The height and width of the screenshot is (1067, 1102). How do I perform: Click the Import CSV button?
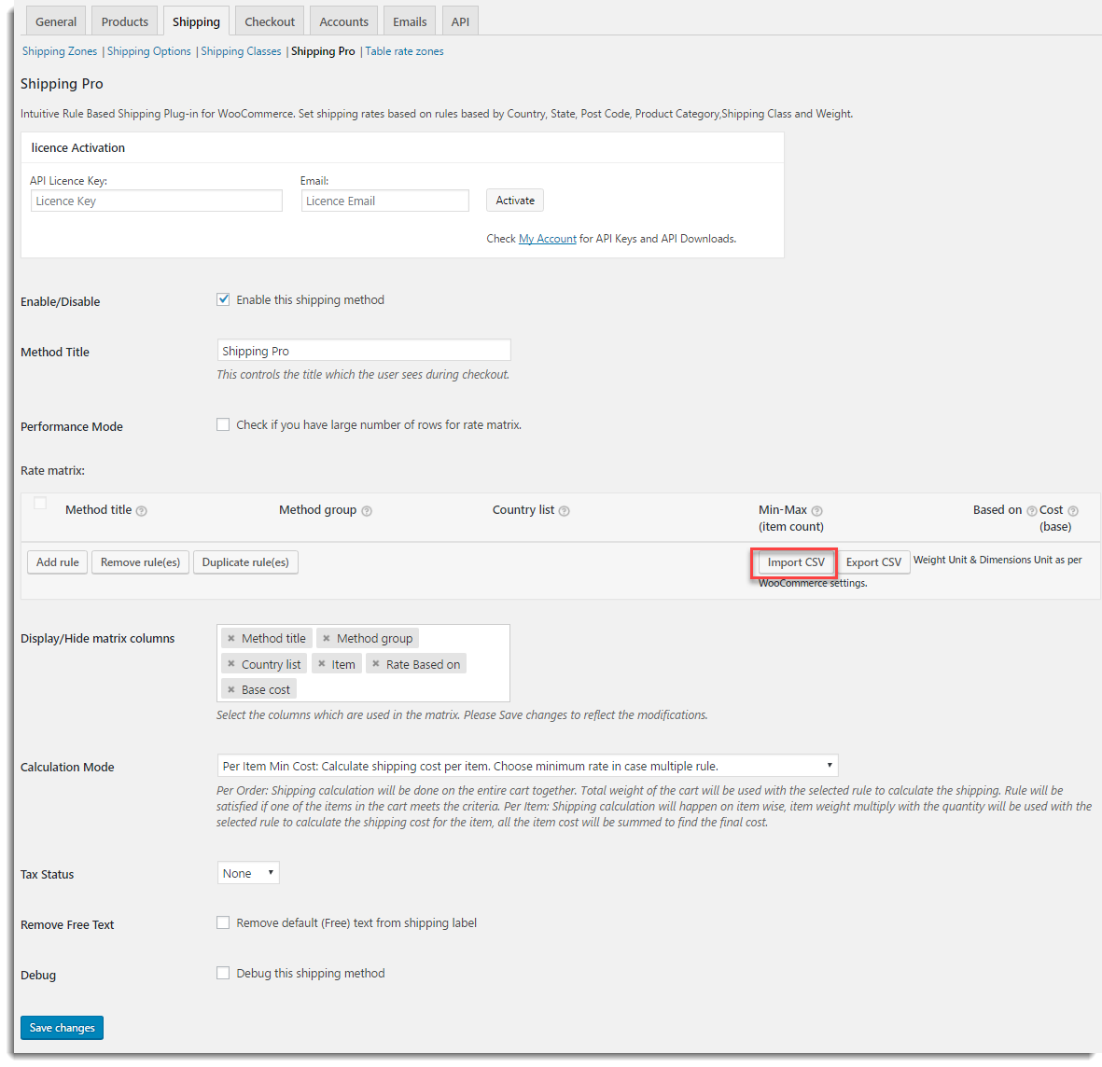click(x=796, y=562)
